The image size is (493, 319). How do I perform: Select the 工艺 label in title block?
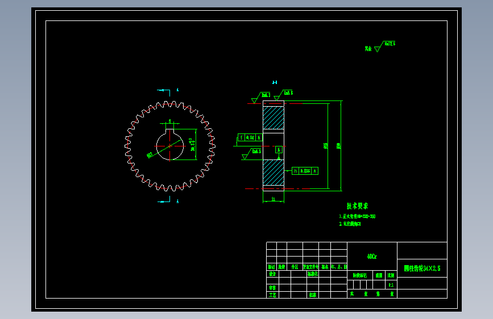tap(272, 295)
